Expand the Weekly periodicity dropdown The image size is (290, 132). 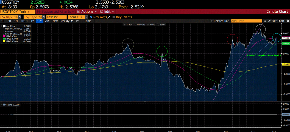click(67, 21)
